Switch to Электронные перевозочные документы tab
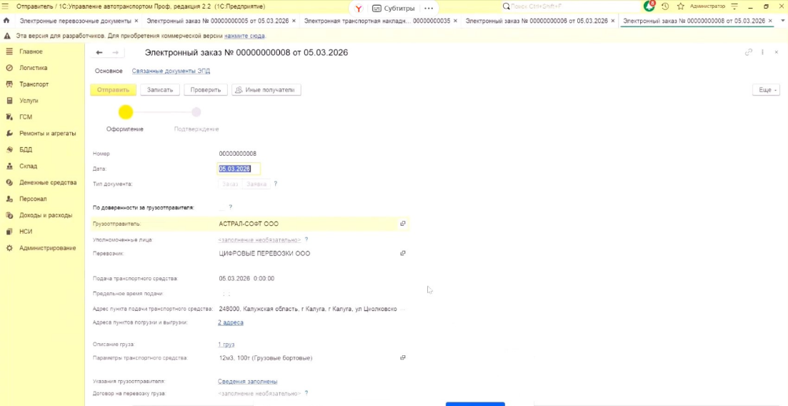Viewport: 788px width, 406px height. pos(74,21)
